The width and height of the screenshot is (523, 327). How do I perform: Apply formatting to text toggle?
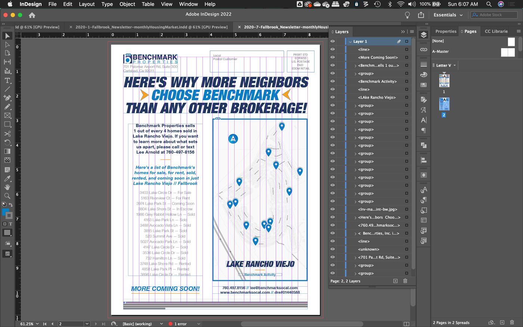coord(10,224)
